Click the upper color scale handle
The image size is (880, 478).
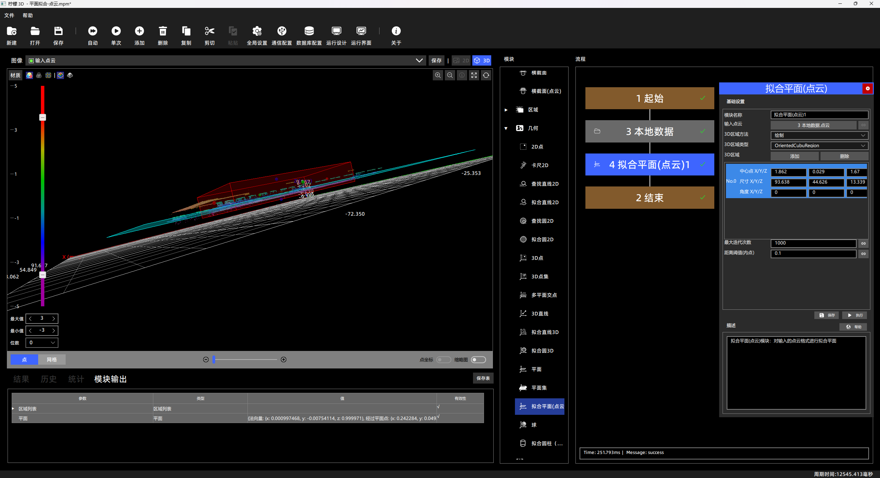pos(43,117)
